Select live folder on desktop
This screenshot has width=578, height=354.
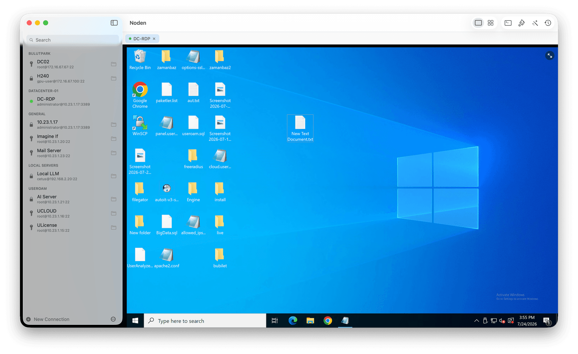click(x=220, y=225)
